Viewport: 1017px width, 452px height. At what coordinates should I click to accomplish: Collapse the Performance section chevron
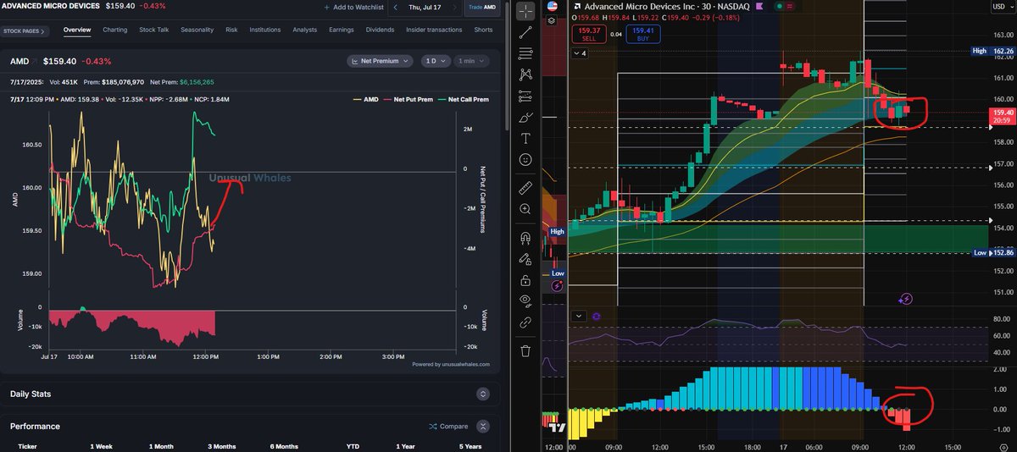pyautogui.click(x=482, y=427)
